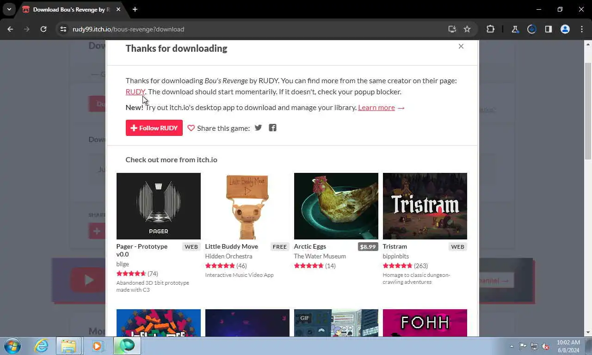The height and width of the screenshot is (355, 592).
Task: Open author bilge's page
Action: 123,264
